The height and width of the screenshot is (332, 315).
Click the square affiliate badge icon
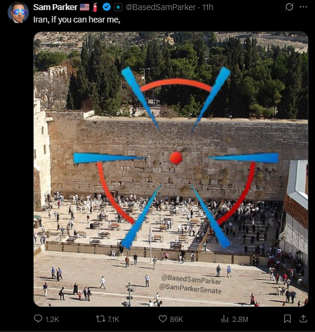point(118,8)
